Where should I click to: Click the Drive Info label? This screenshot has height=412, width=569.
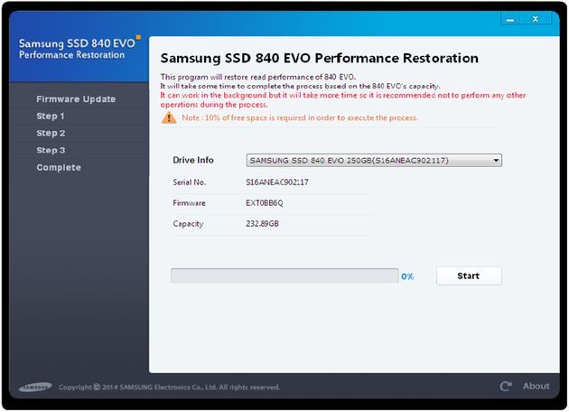click(x=193, y=160)
